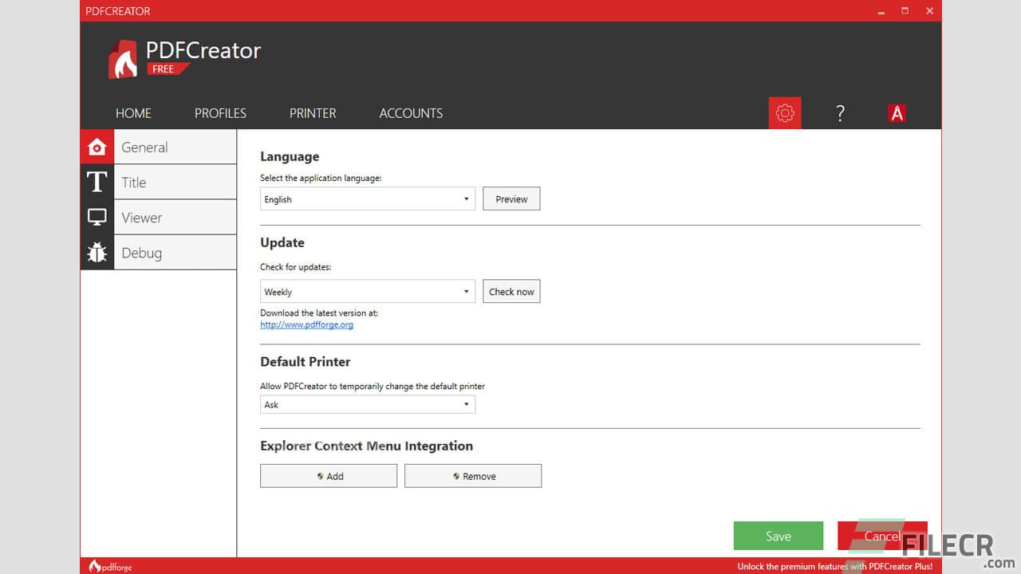Preview the selected language
1021x574 pixels.
[510, 199]
